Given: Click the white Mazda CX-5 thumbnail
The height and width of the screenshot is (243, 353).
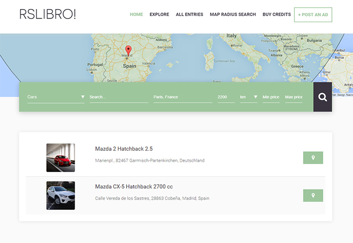Looking at the screenshot, I should point(61,195).
